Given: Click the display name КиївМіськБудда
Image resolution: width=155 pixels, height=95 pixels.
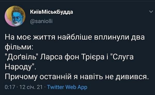Looking at the screenshot, I should [51, 12].
